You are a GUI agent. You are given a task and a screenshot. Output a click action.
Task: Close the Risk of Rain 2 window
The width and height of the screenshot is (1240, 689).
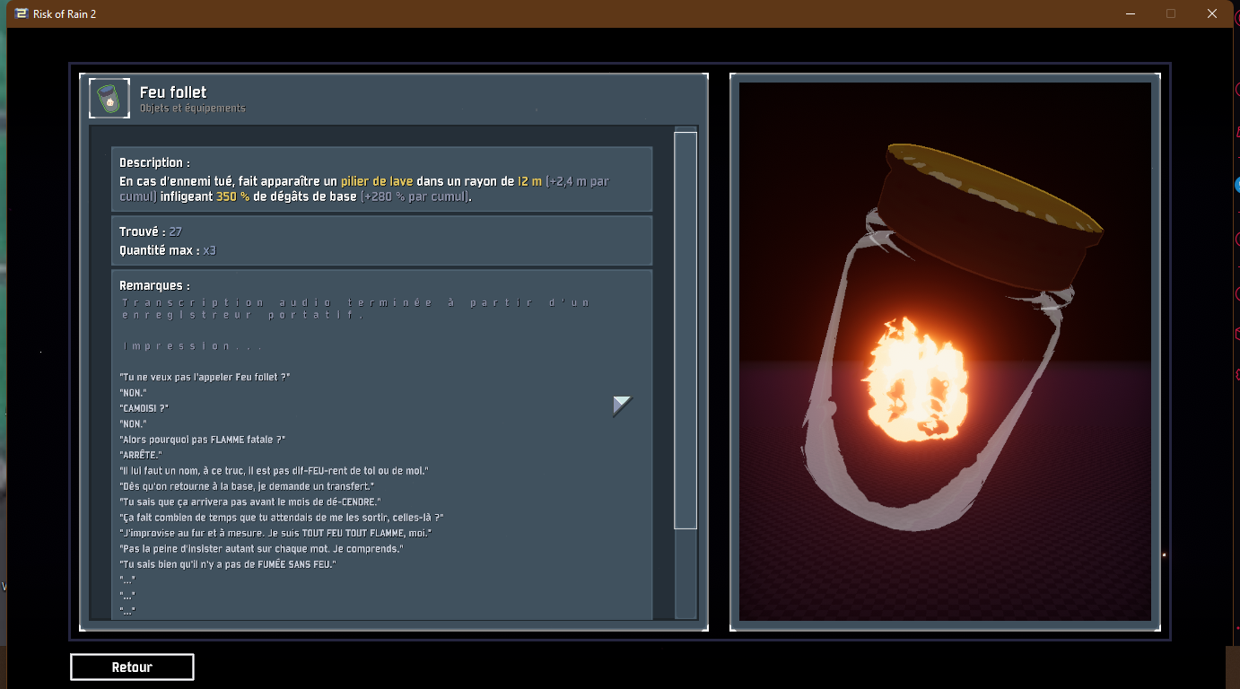[x=1212, y=13]
